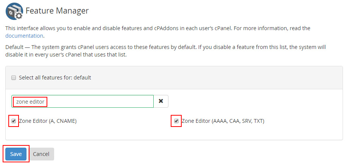
Task: Uncheck the Zone Editor (A, CNAME) checkbox
Action: [14, 121]
